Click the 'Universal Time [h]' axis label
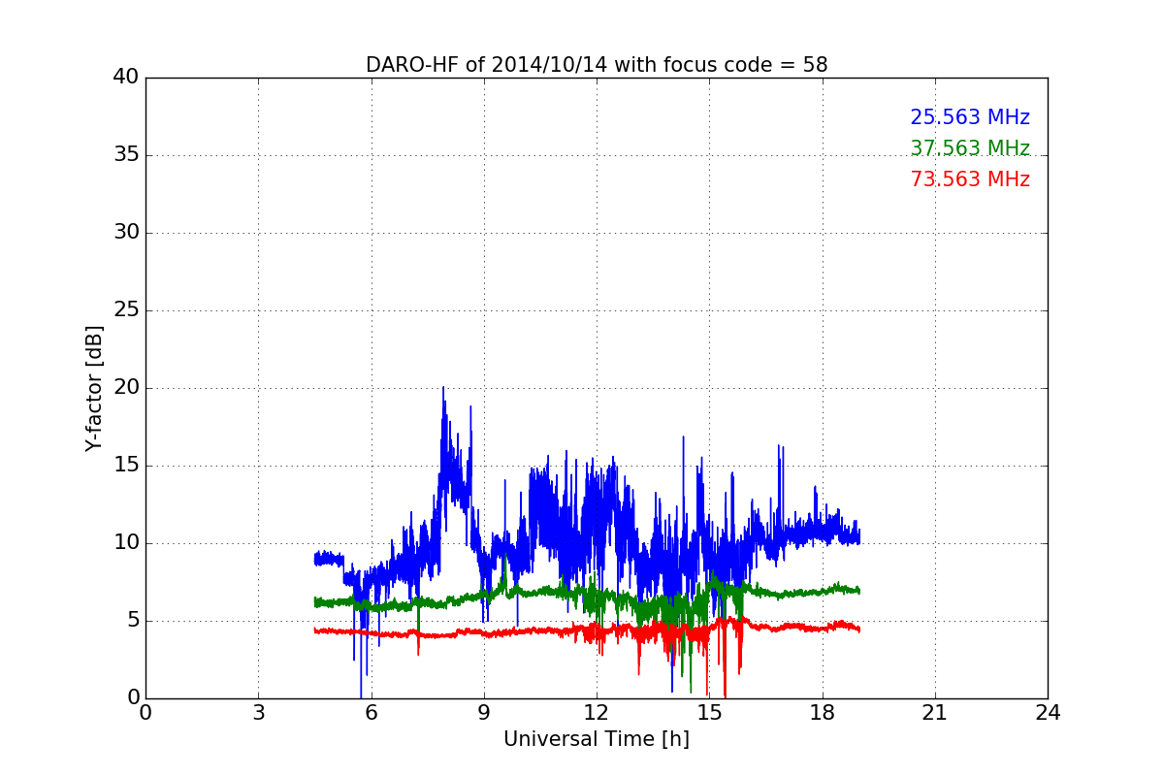 (x=597, y=739)
